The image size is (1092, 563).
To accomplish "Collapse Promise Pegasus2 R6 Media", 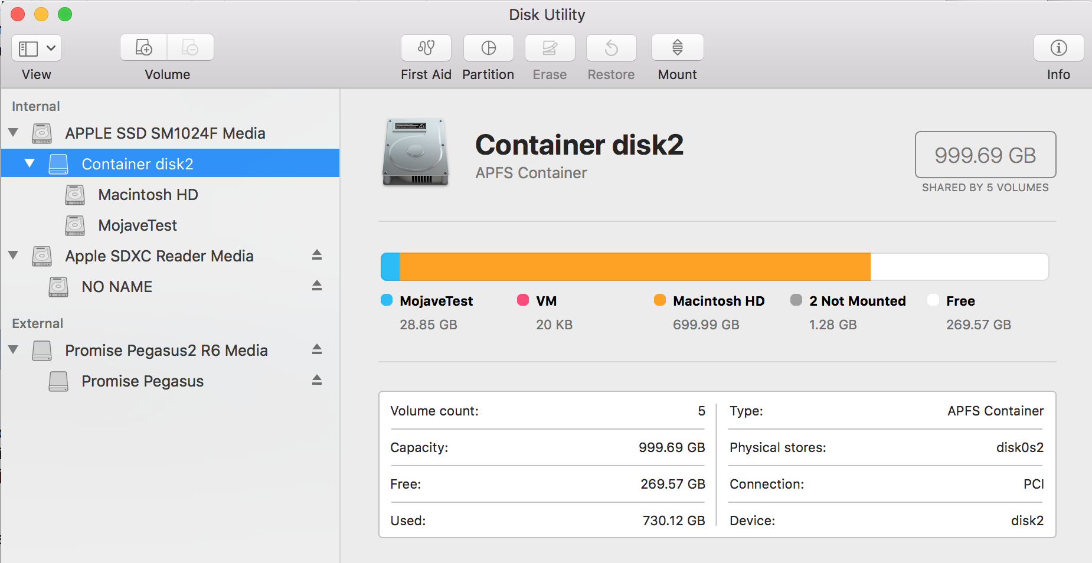I will pos(13,349).
